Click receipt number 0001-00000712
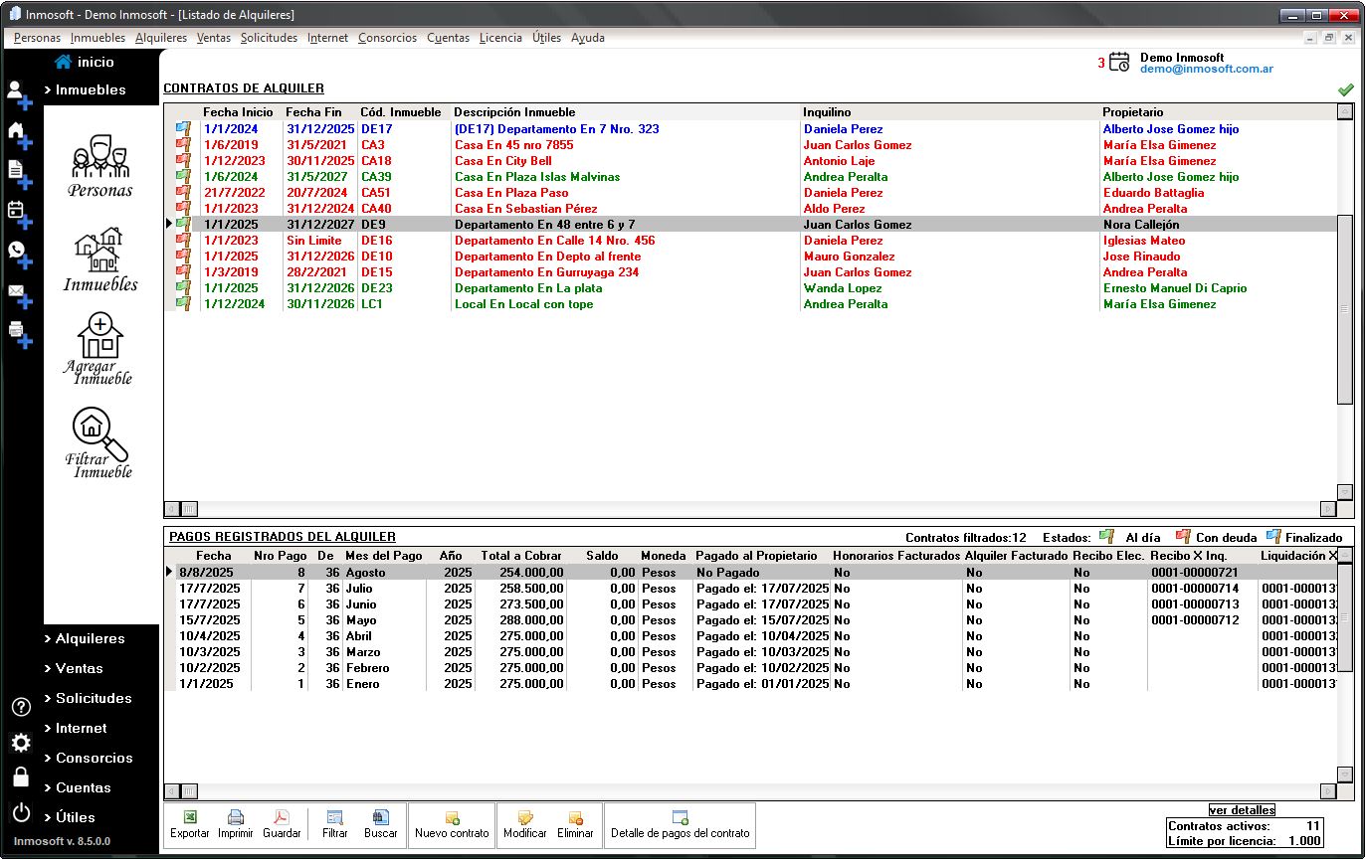The image size is (1366, 862). [x=1195, y=620]
